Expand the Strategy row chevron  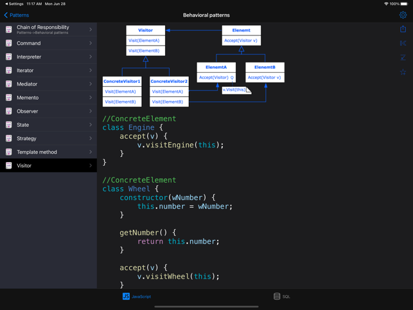pyautogui.click(x=91, y=138)
